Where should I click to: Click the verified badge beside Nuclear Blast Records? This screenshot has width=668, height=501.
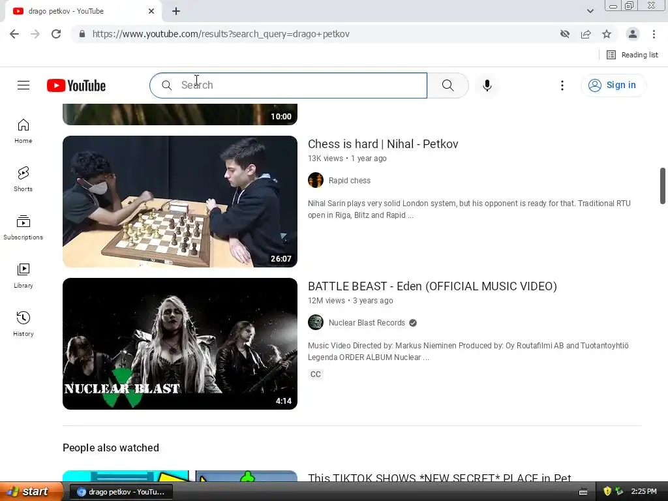(413, 323)
